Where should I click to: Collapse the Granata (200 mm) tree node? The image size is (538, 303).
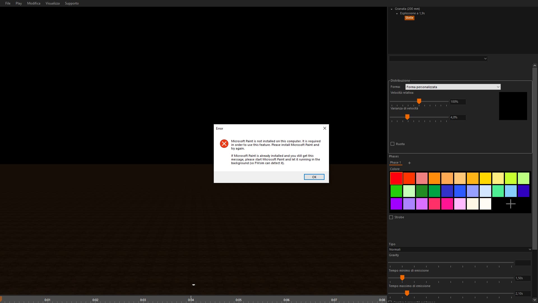[392, 9]
